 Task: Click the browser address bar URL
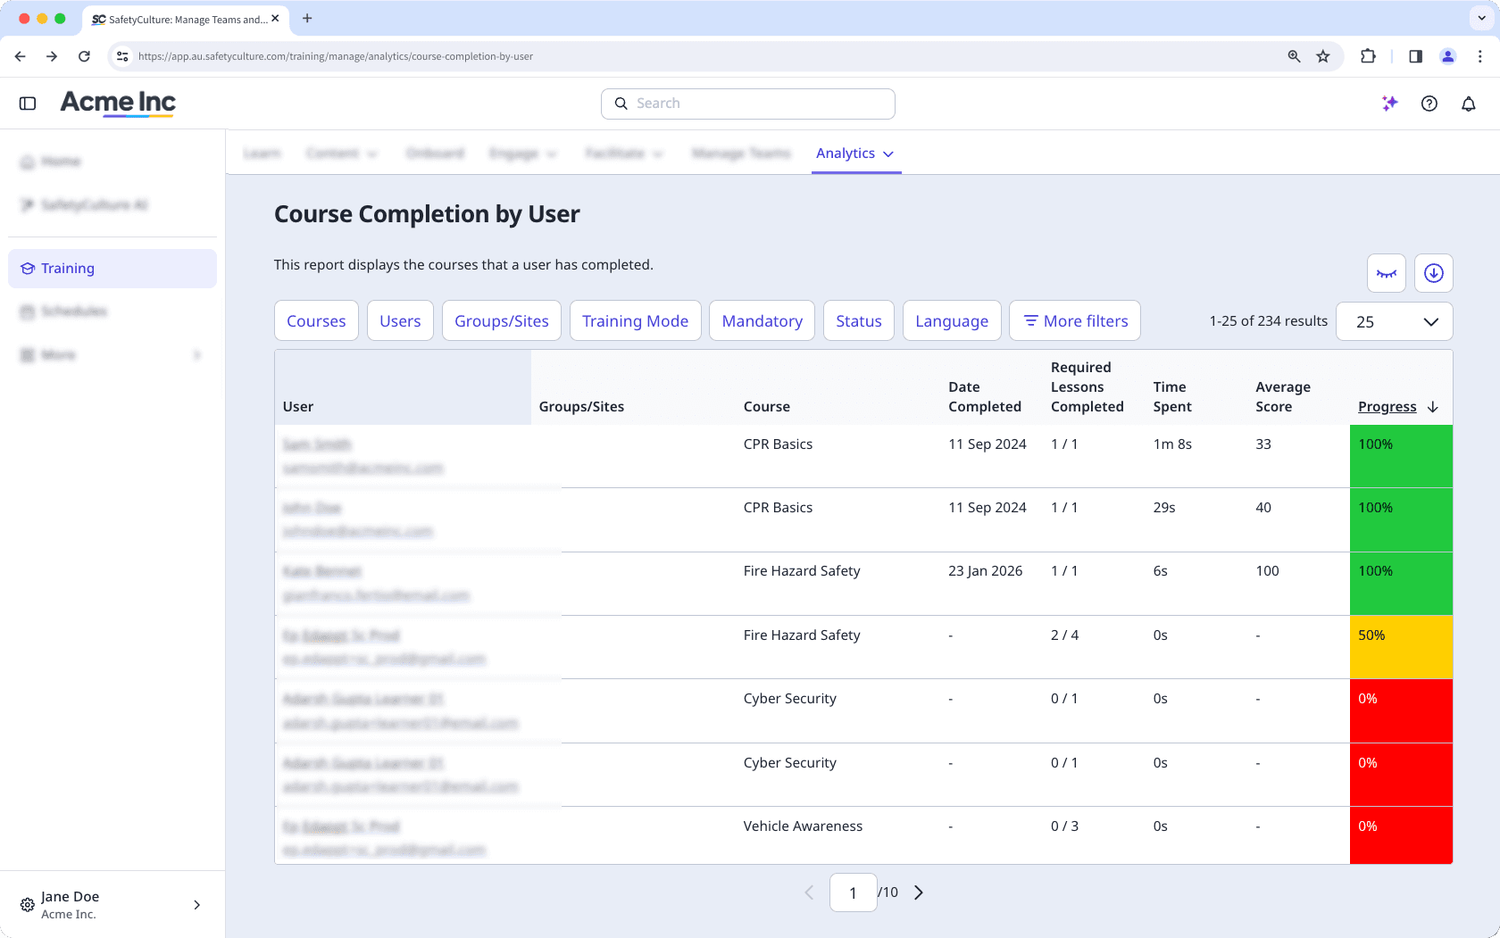pyautogui.click(x=336, y=56)
